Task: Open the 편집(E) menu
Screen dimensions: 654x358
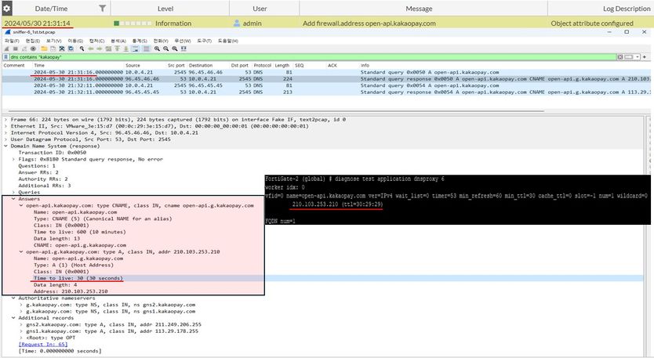Action: [x=32, y=41]
